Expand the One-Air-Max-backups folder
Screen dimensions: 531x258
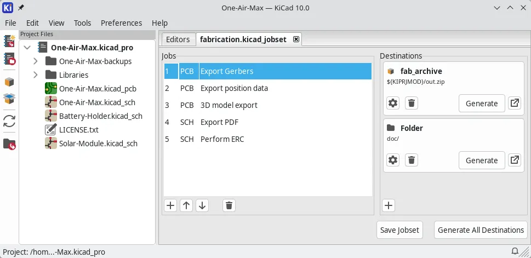click(x=36, y=61)
